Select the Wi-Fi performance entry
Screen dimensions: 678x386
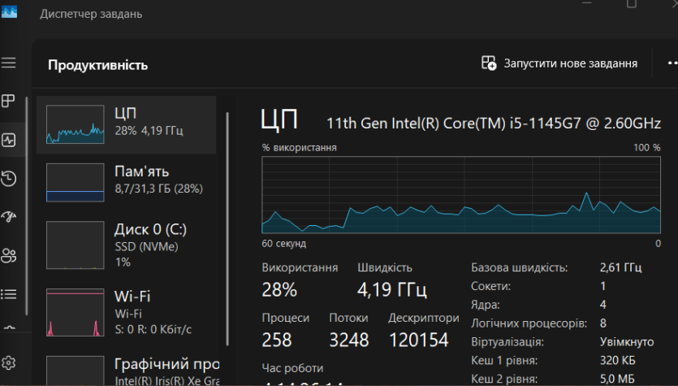tap(126, 312)
